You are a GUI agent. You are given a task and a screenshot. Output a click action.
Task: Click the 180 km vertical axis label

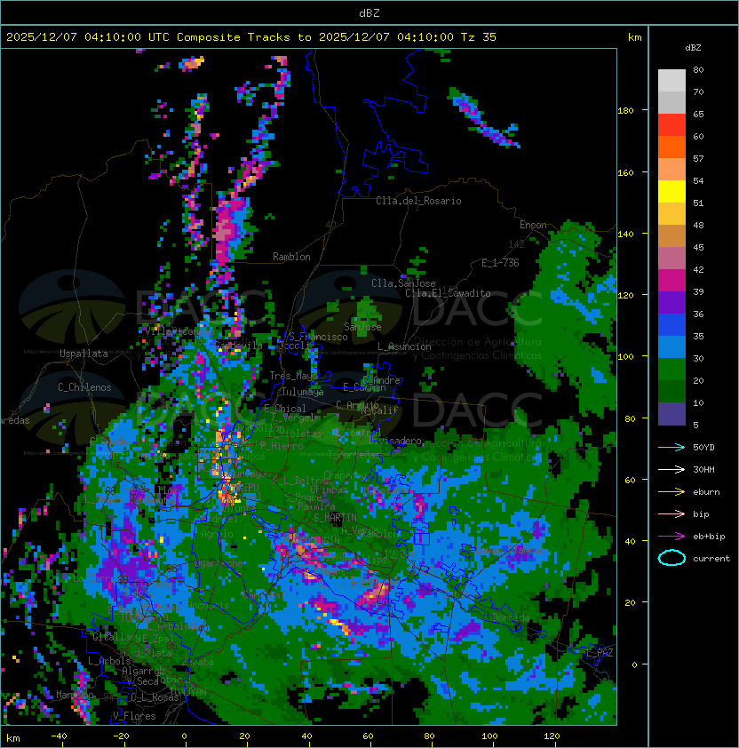click(625, 111)
